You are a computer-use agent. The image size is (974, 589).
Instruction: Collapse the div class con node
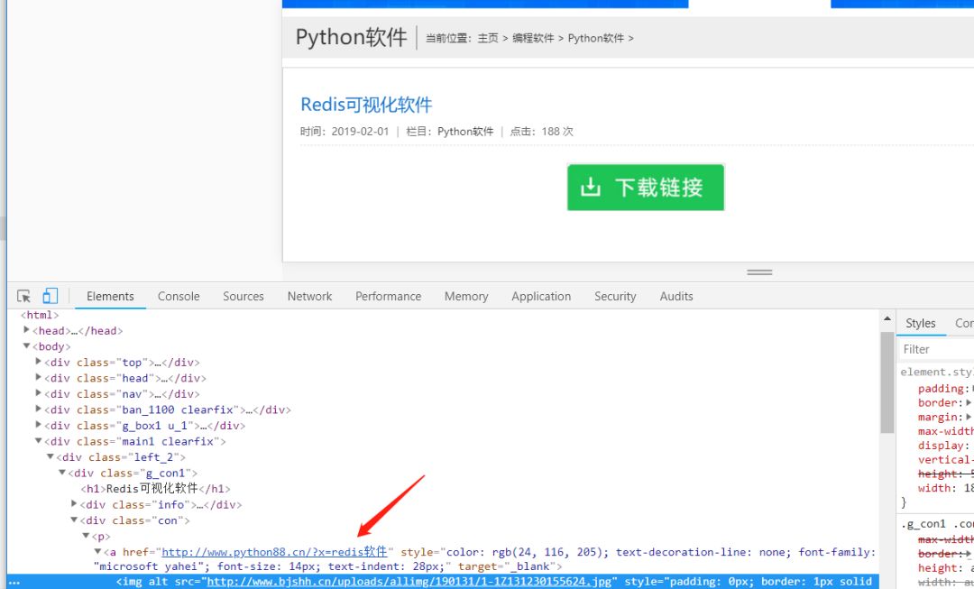point(74,520)
